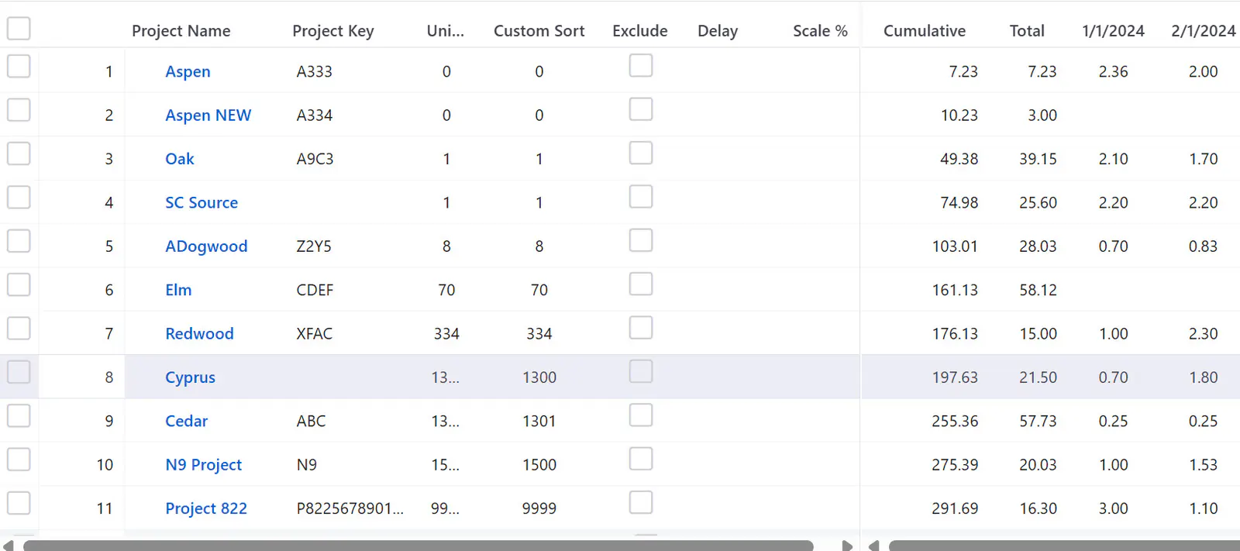The image size is (1240, 551).
Task: Click the Scale % column header
Action: [x=820, y=31]
